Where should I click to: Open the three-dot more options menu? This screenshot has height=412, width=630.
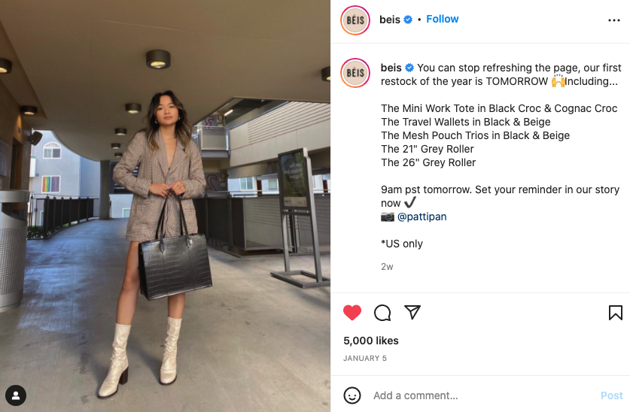(614, 20)
